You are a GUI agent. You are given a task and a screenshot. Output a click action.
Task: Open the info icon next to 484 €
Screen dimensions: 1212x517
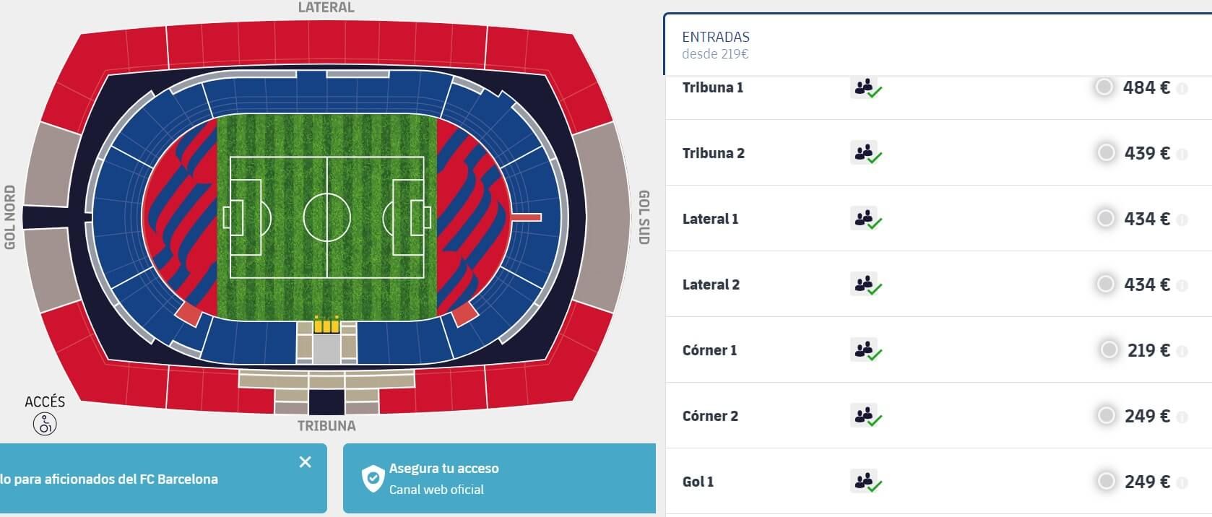coord(1182,87)
